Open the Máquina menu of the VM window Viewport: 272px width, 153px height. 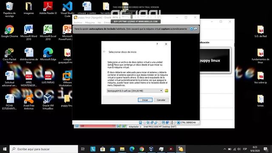[x=90, y=23]
